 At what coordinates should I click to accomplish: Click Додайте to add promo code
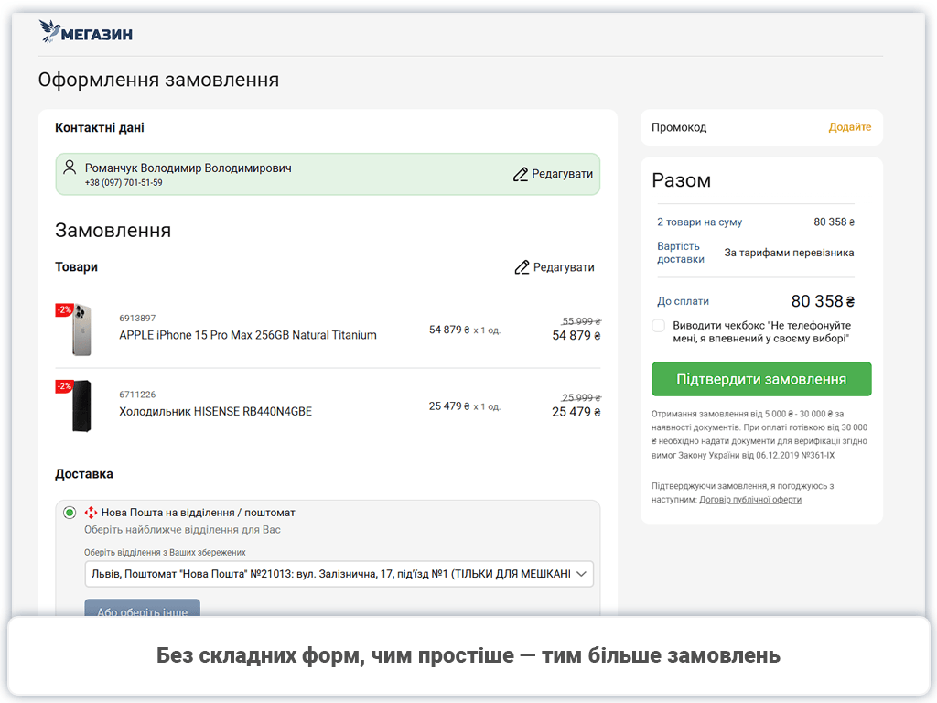coord(850,126)
